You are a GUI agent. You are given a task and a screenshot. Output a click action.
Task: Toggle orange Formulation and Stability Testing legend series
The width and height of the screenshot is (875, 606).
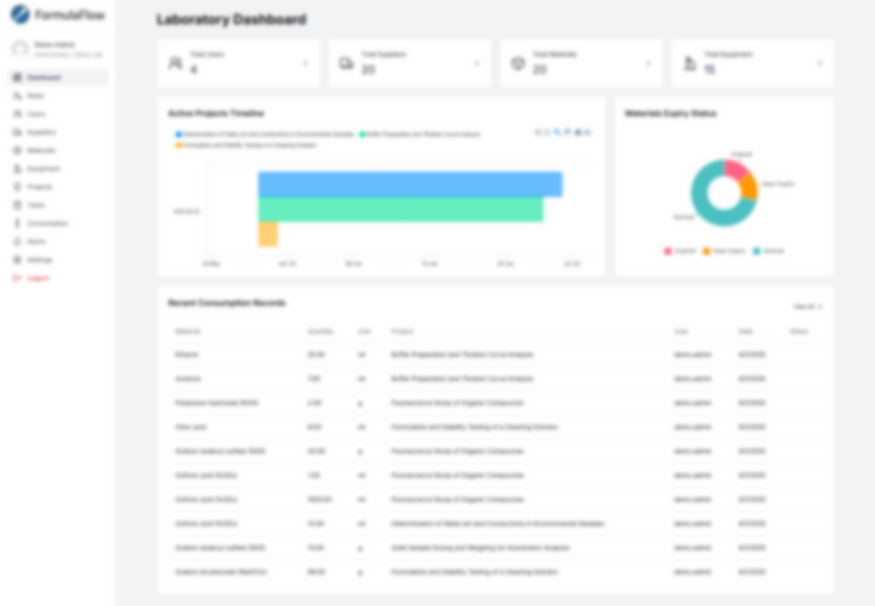[x=246, y=145]
